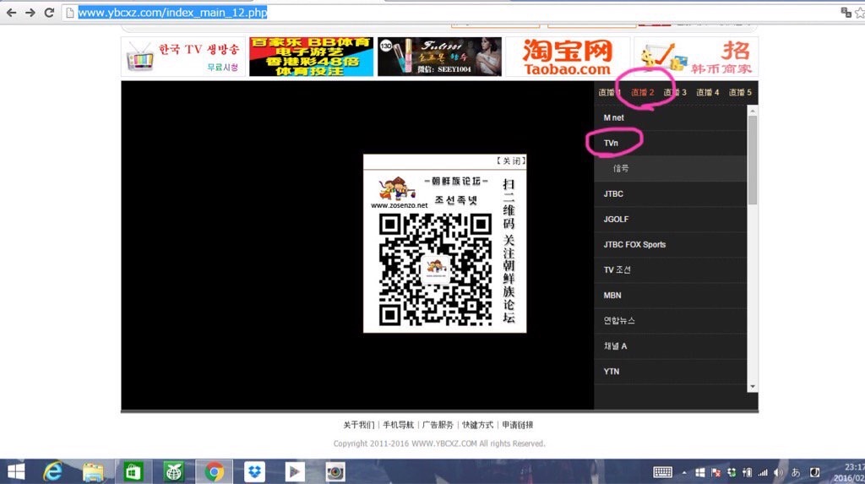Click the Japanese IME あ indicator
This screenshot has height=484, width=865.
796,472
